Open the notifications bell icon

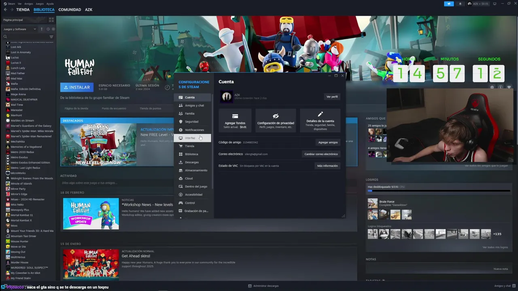click(x=460, y=4)
